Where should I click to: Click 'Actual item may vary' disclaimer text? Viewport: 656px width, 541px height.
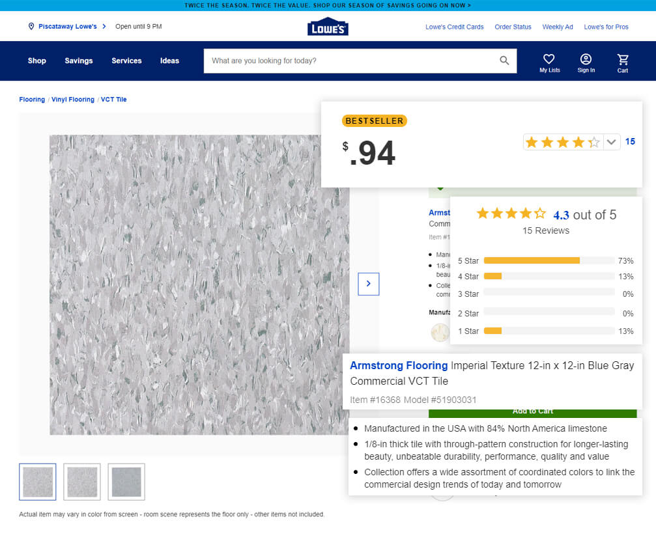(171, 514)
